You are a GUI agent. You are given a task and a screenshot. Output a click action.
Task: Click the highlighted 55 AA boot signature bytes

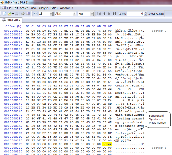(x=107, y=144)
